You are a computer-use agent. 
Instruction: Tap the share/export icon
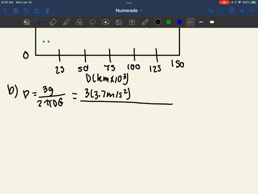click(37, 11)
